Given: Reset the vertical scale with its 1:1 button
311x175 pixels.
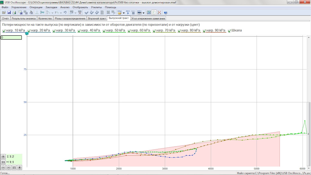Looking at the screenshot, I should tap(3, 162).
